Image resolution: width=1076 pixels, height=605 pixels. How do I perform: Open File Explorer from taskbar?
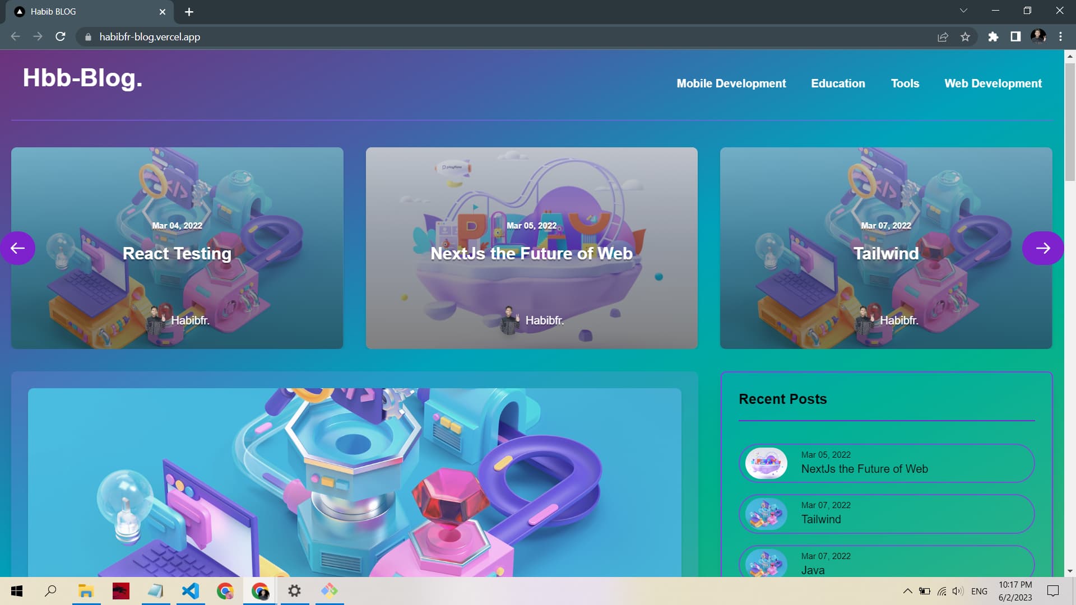pyautogui.click(x=86, y=591)
